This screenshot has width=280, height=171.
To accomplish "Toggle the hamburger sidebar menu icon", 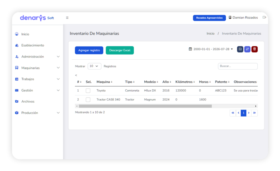I will tap(67, 18).
